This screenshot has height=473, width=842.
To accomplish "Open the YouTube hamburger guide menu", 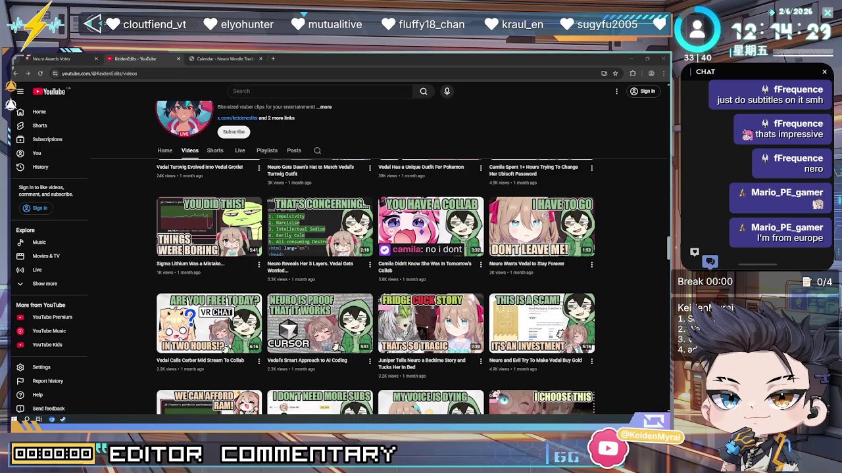I will (x=20, y=91).
